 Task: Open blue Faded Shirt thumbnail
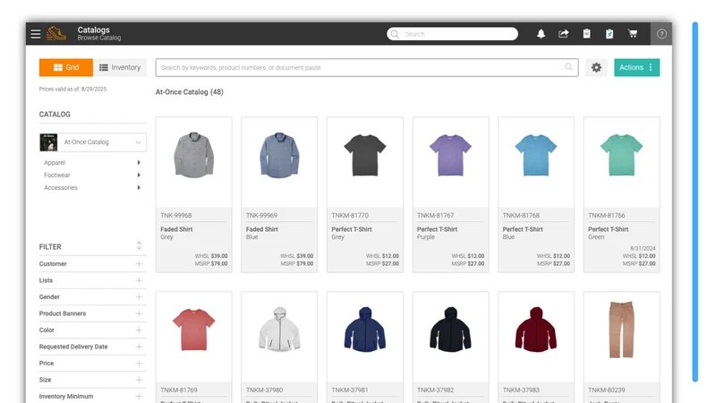(x=279, y=155)
